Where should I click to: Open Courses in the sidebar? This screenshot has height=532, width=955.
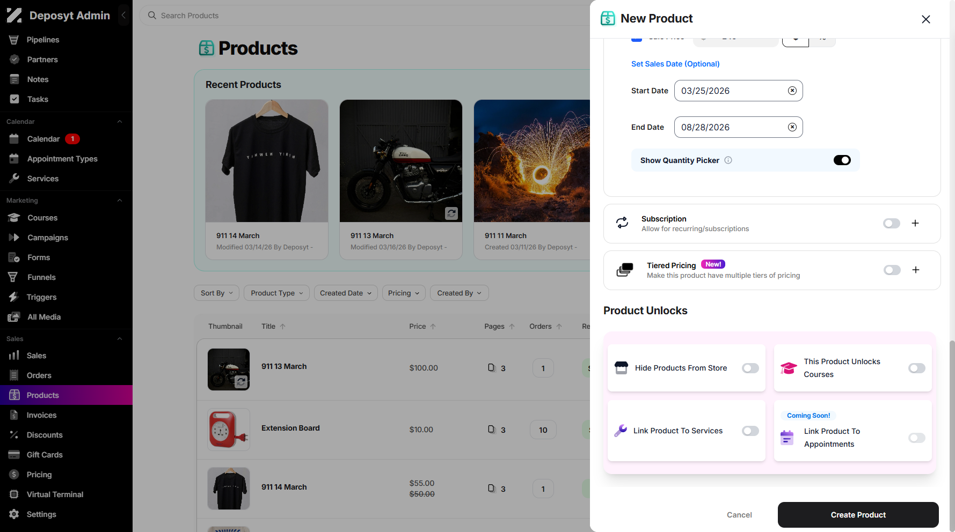coord(66,218)
